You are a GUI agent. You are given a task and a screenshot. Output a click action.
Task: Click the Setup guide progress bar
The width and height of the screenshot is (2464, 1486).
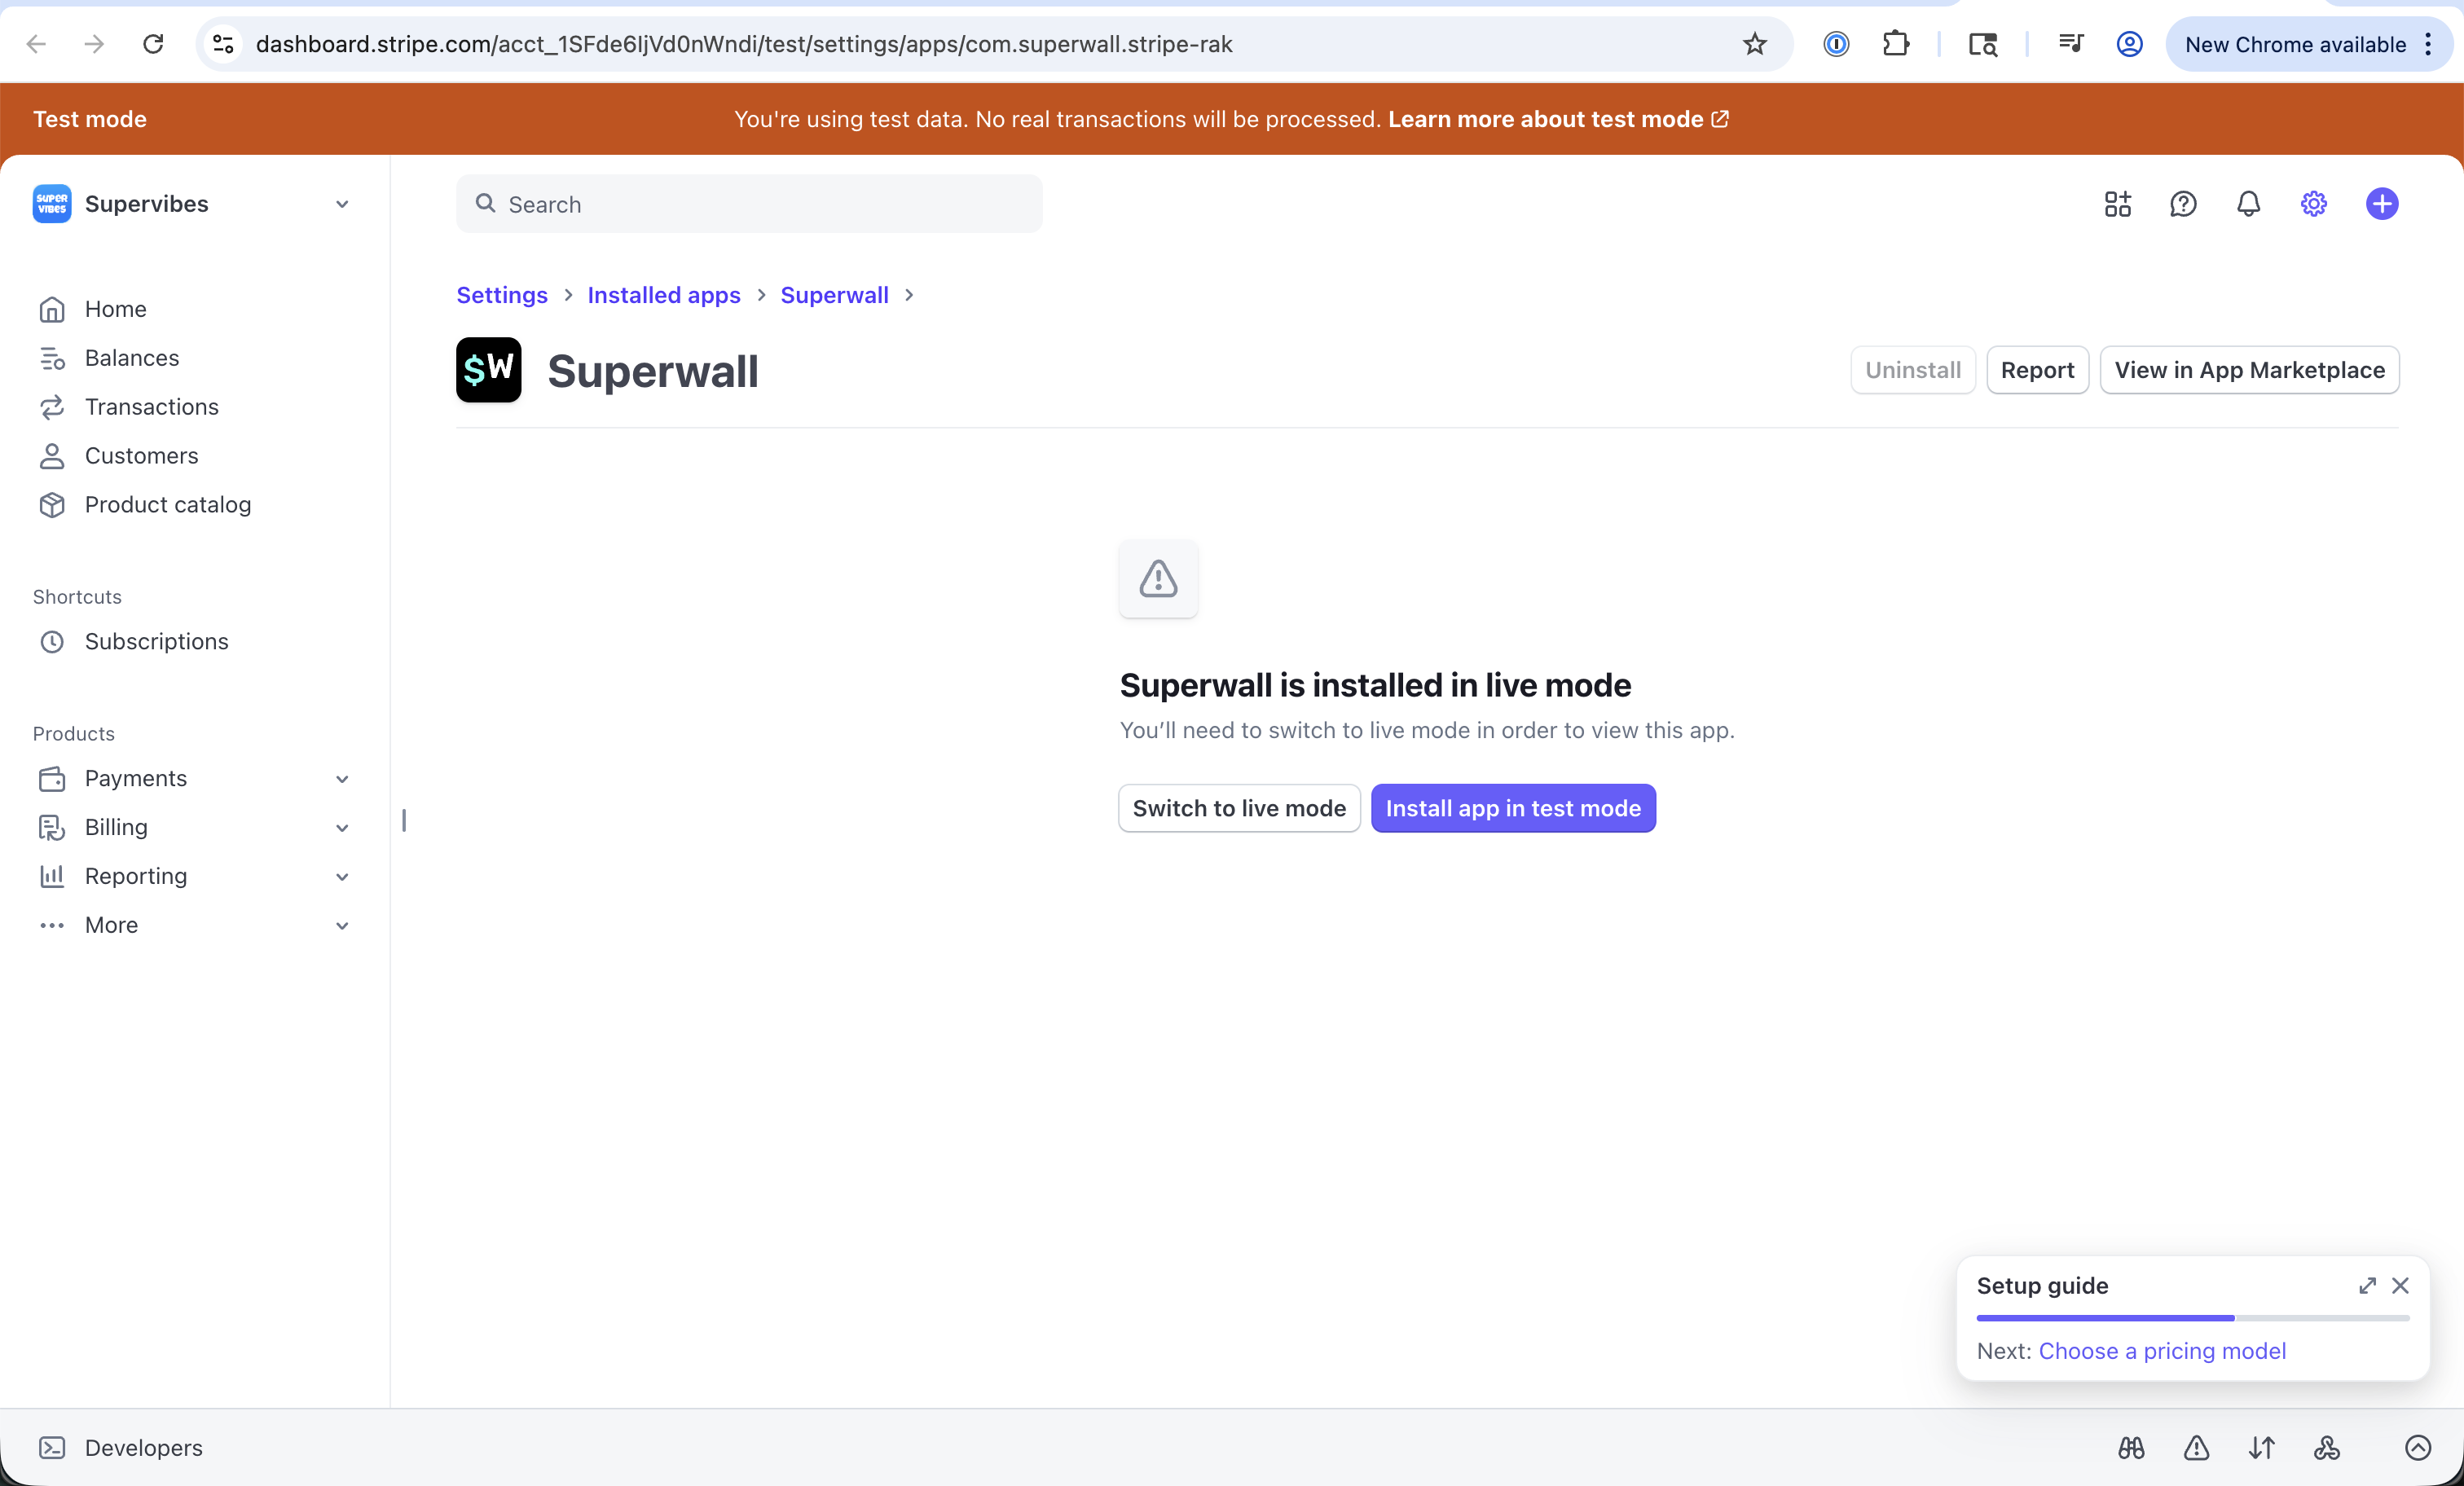click(x=2192, y=1318)
